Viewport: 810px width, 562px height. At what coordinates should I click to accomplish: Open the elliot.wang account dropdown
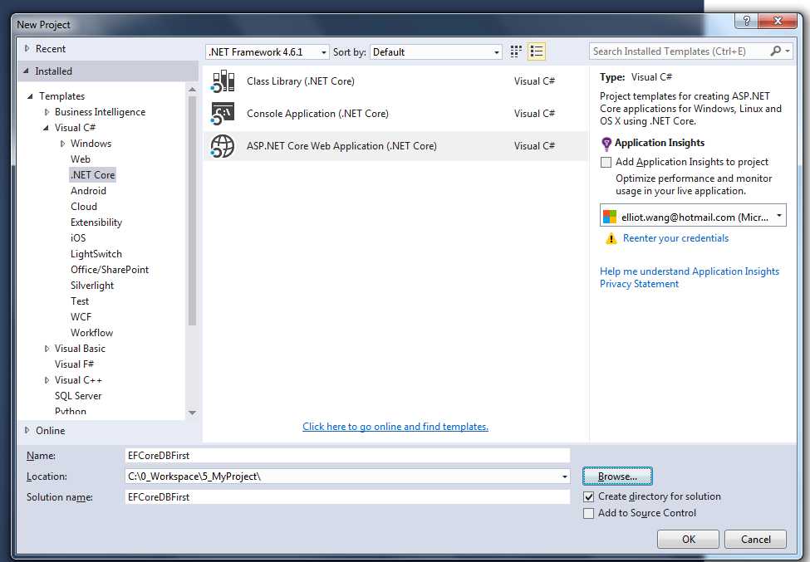(x=693, y=216)
